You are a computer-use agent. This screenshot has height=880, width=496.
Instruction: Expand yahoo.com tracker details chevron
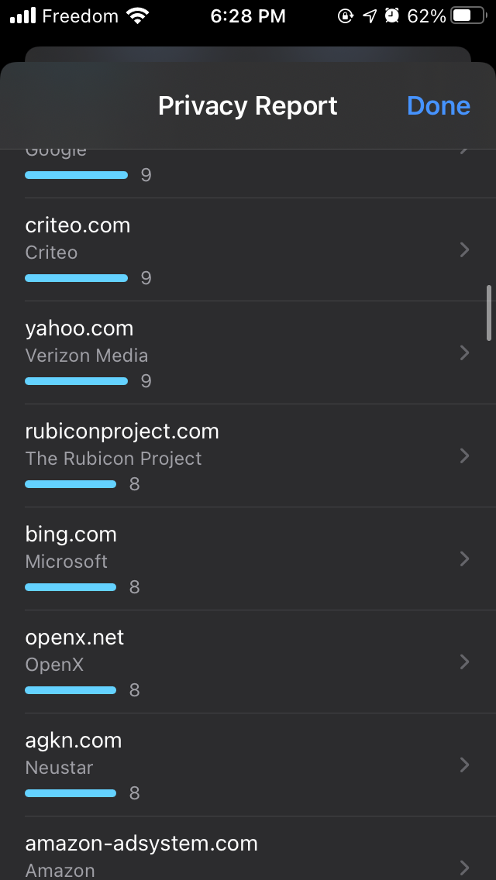[x=464, y=352]
